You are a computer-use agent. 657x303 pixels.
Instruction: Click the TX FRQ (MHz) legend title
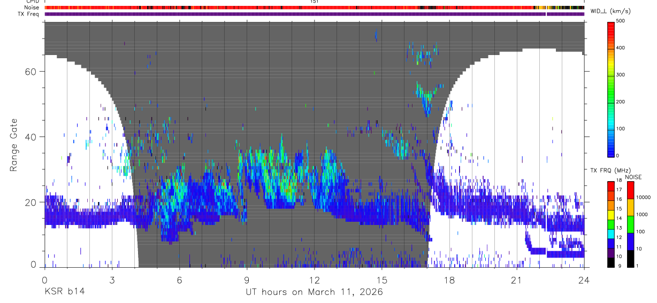click(x=611, y=170)
